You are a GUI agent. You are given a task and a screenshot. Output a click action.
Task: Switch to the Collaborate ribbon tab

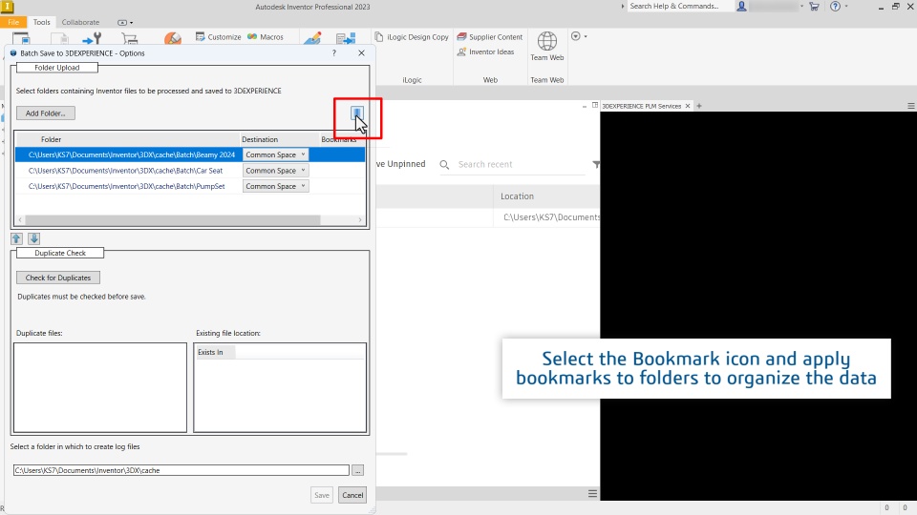coord(80,22)
